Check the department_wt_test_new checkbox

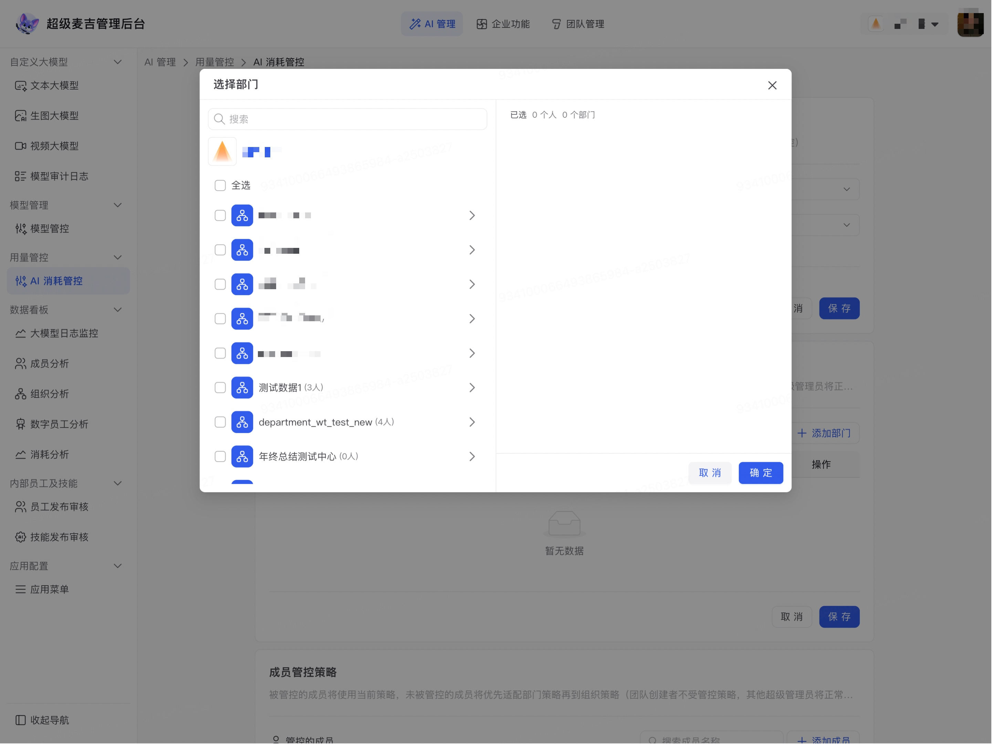(x=220, y=422)
